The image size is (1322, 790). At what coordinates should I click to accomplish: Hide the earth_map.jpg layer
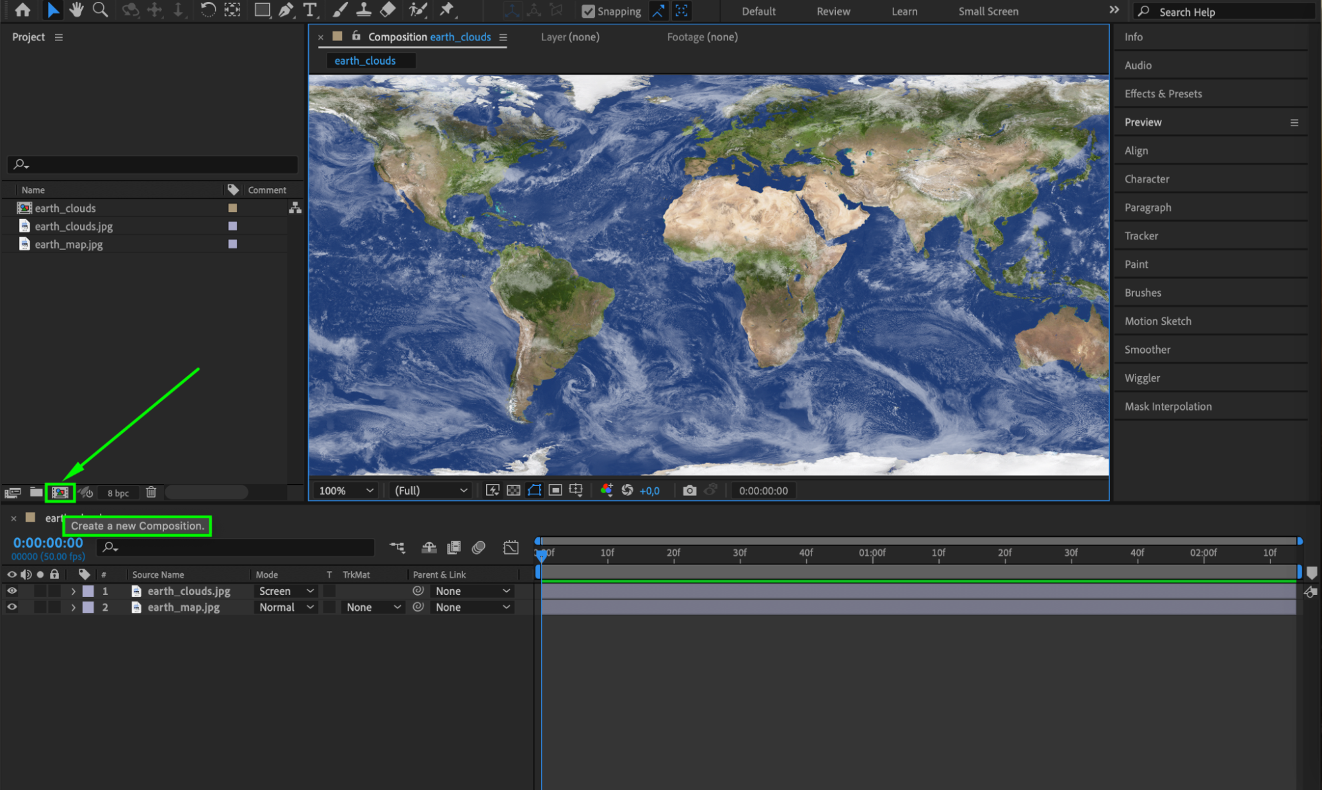12,607
